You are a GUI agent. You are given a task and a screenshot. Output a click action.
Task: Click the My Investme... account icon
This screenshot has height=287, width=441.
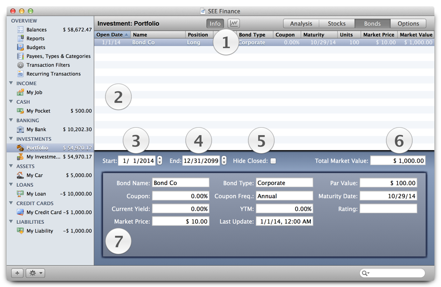click(20, 157)
